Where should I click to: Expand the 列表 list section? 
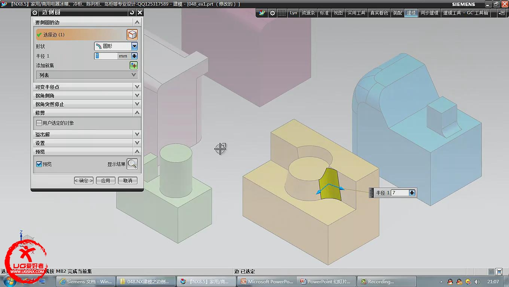pyautogui.click(x=86, y=75)
